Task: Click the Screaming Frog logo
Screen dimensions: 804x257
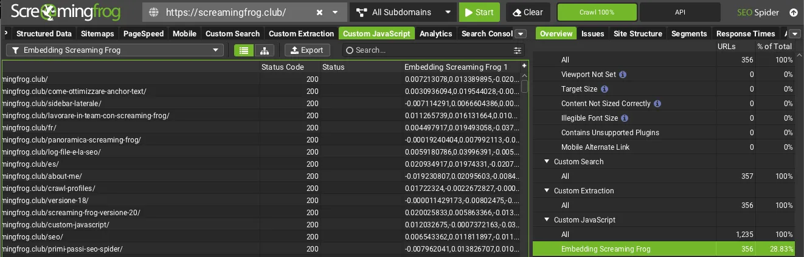Action: pyautogui.click(x=65, y=12)
